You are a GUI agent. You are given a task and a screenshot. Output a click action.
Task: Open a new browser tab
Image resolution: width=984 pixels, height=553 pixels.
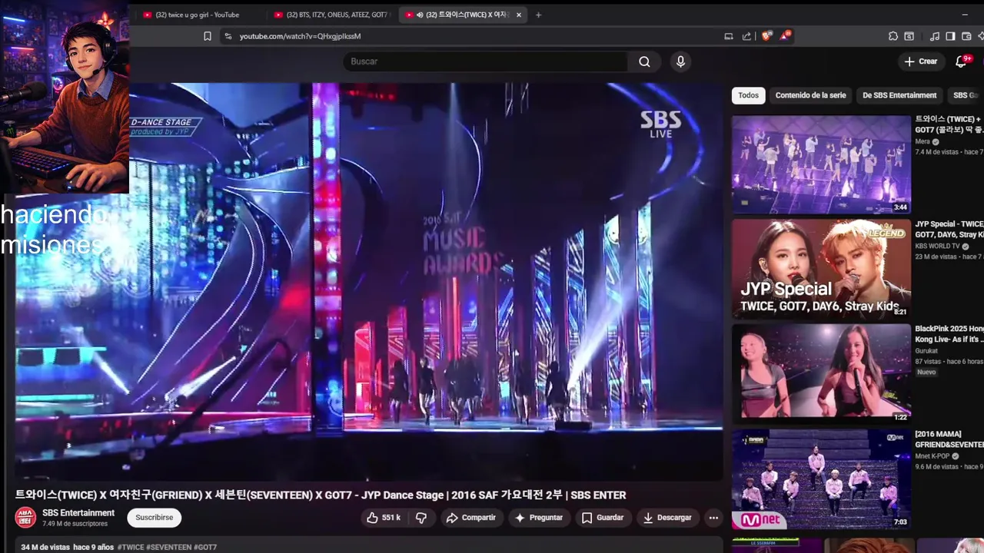(538, 15)
